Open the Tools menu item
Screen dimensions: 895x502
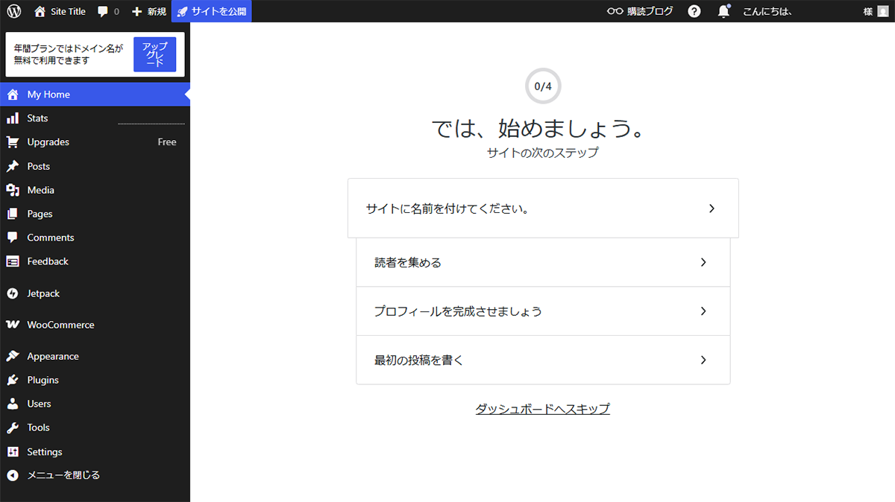pyautogui.click(x=95, y=428)
